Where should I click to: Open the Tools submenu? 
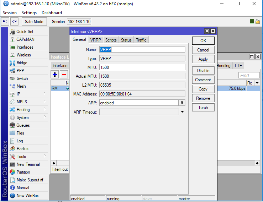[28, 157]
